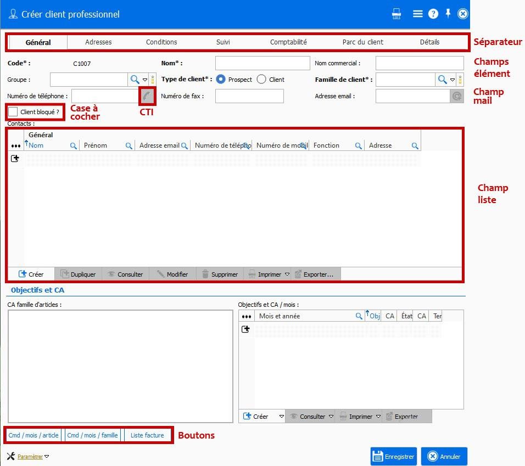Pin the window with pin icon

click(x=448, y=14)
